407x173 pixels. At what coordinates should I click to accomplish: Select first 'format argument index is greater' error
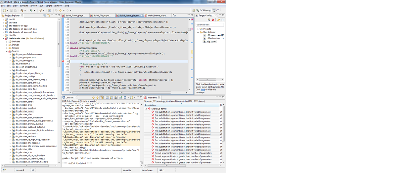[x=183, y=153]
